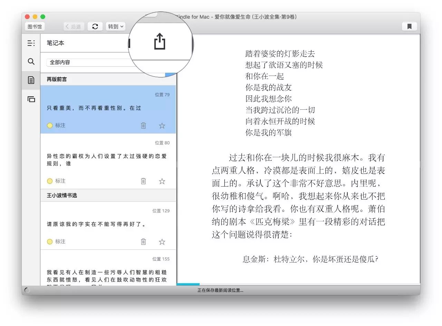Delete the highlight at 位置 79
The image size is (442, 326).
click(143, 126)
